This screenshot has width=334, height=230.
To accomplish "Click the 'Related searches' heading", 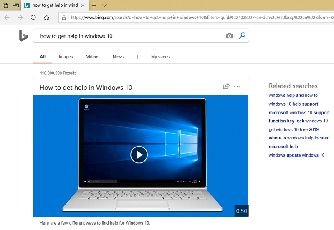I will coord(293,86).
